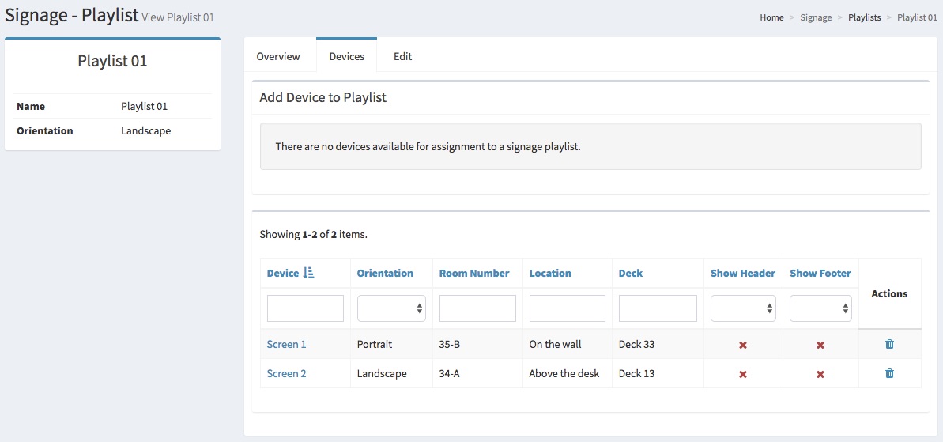
Task: Open the Orientation filter dropdown
Action: tap(391, 308)
